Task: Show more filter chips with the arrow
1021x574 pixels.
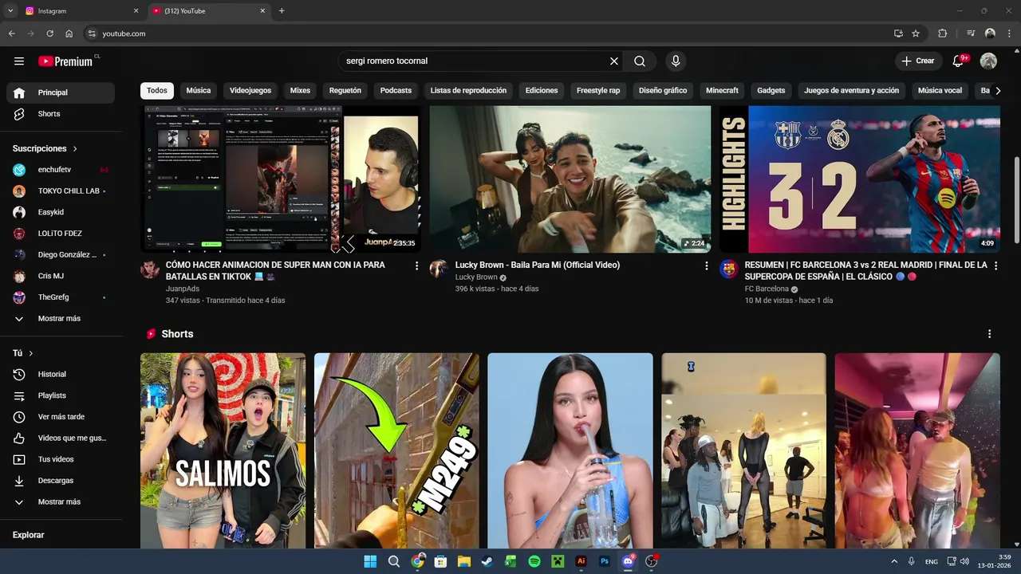Action: 998,91
